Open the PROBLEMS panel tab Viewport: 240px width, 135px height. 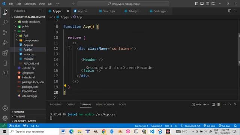56,105
